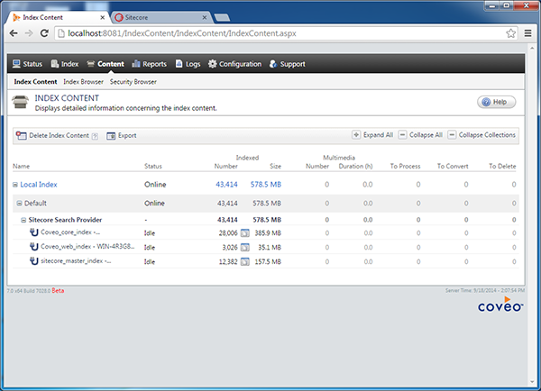Open the Configuration tab

point(234,64)
